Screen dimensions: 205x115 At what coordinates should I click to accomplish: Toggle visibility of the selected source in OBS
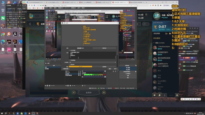(x=79, y=74)
